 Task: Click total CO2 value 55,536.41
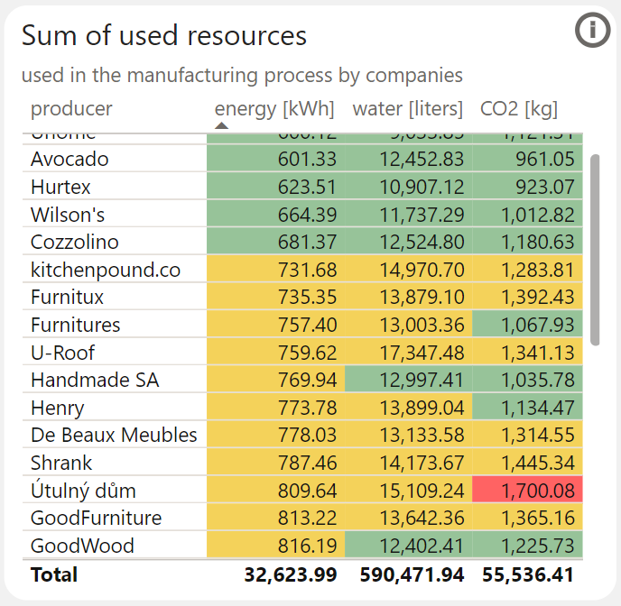(528, 574)
